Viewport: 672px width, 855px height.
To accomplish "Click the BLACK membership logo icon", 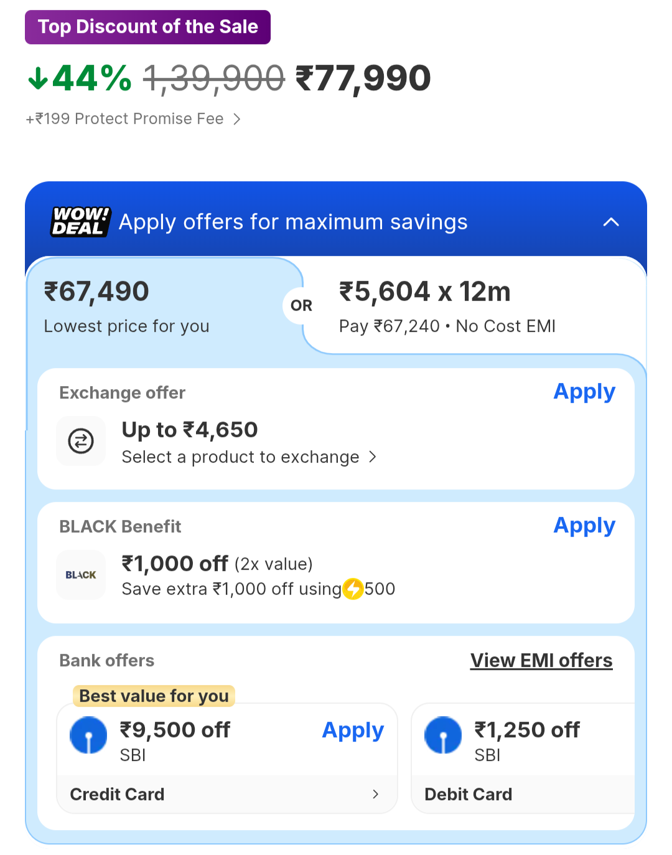I will coord(81,575).
